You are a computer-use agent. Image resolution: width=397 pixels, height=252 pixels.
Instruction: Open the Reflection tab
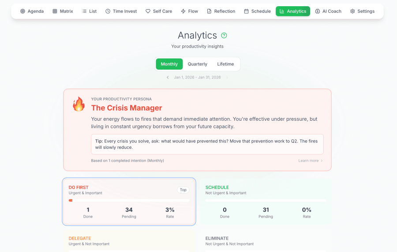tap(221, 11)
